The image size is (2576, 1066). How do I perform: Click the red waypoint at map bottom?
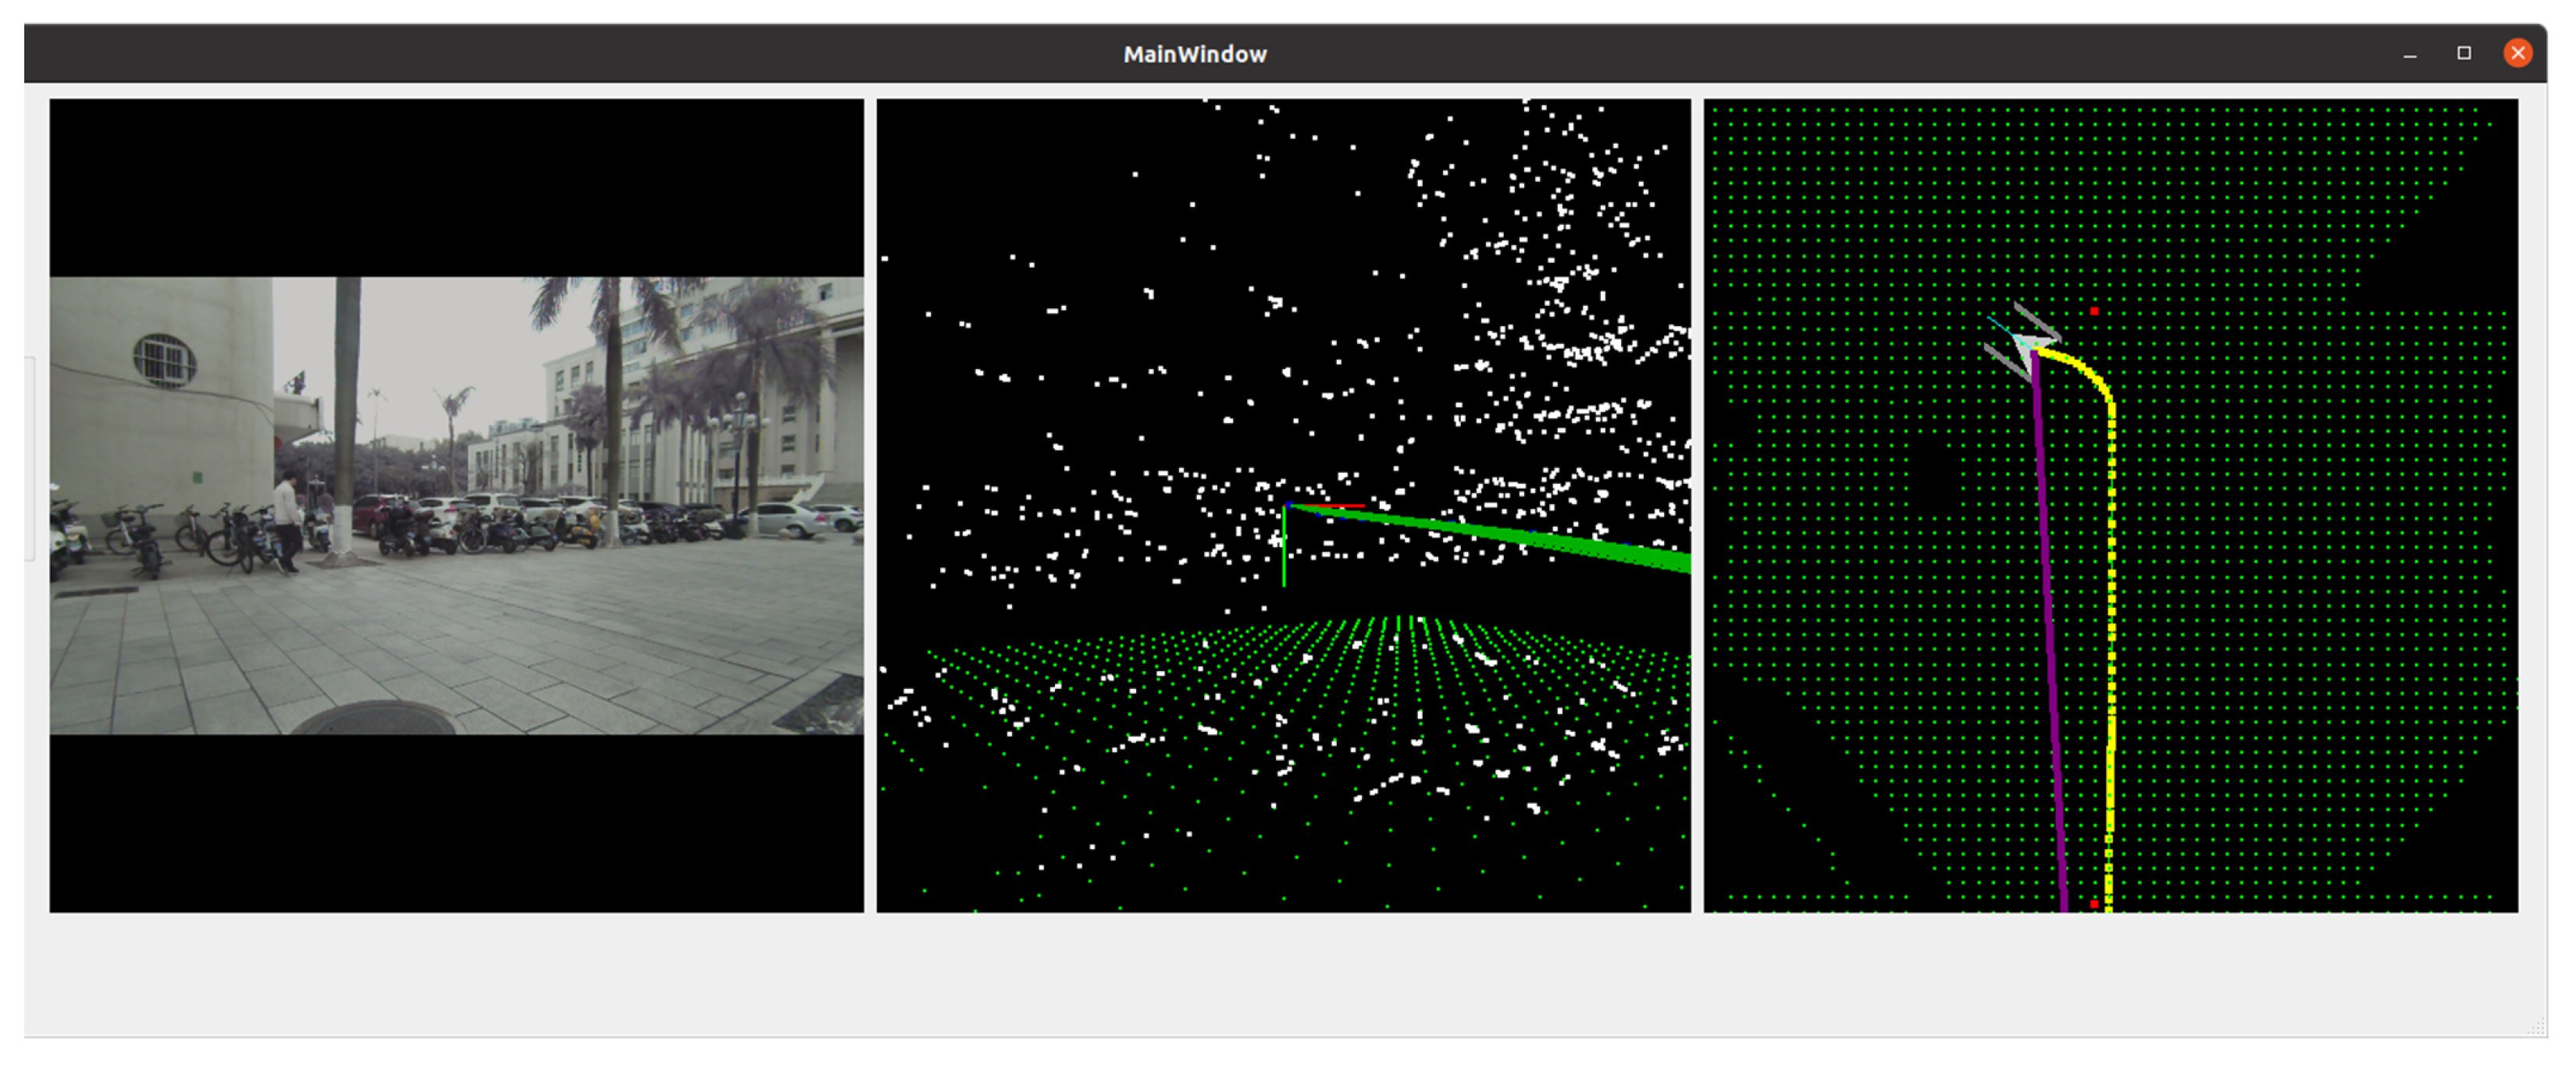pos(2094,904)
